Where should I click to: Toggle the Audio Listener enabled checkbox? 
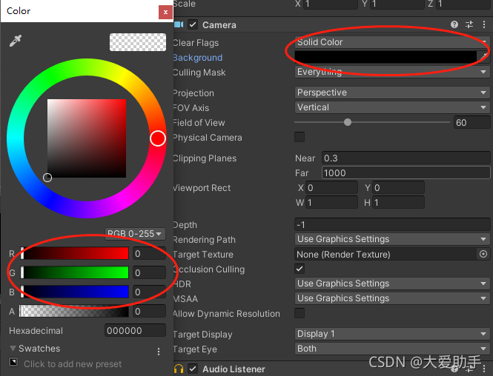pos(193,369)
